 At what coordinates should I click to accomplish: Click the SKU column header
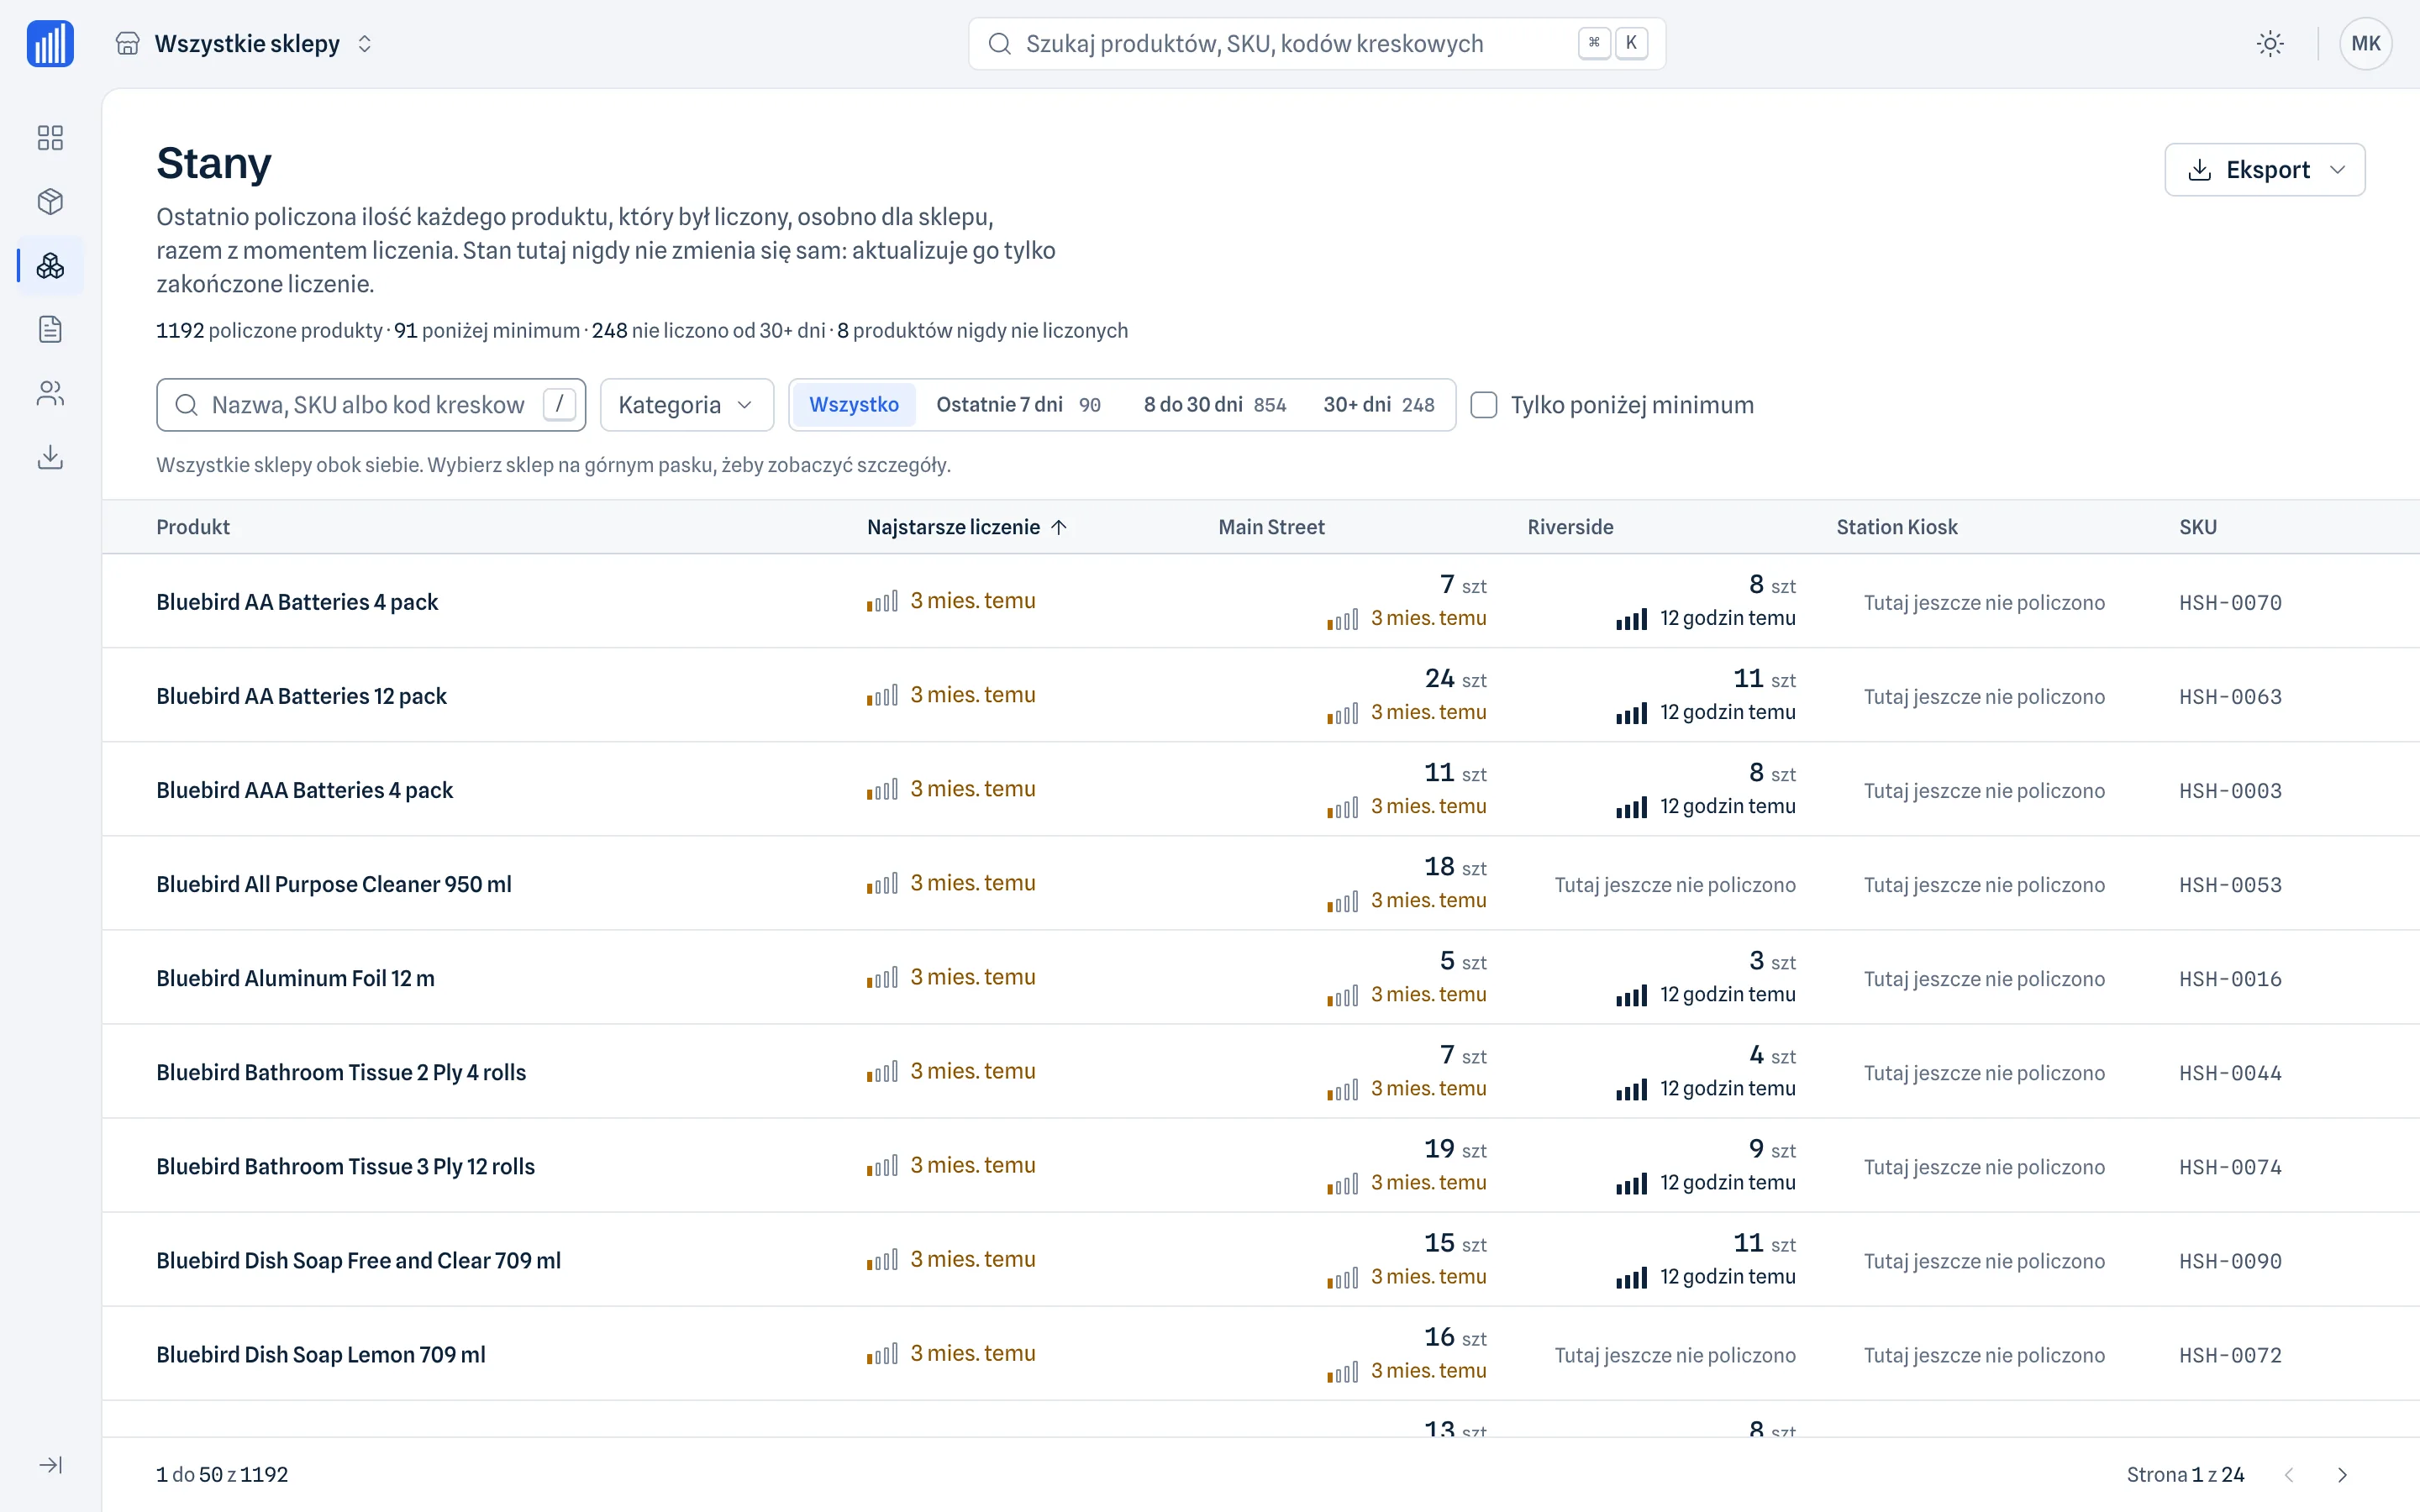coord(2198,527)
